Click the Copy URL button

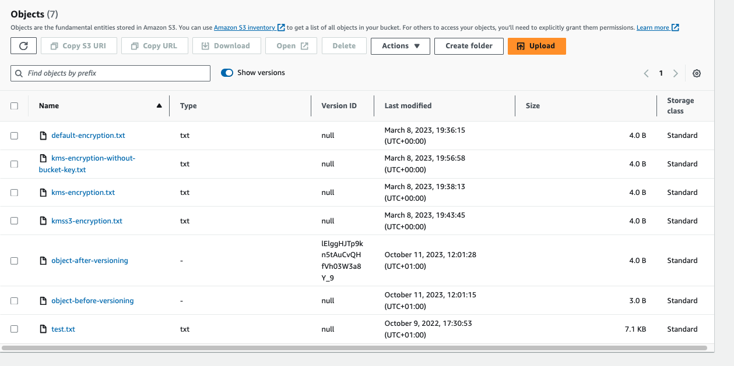pos(154,46)
